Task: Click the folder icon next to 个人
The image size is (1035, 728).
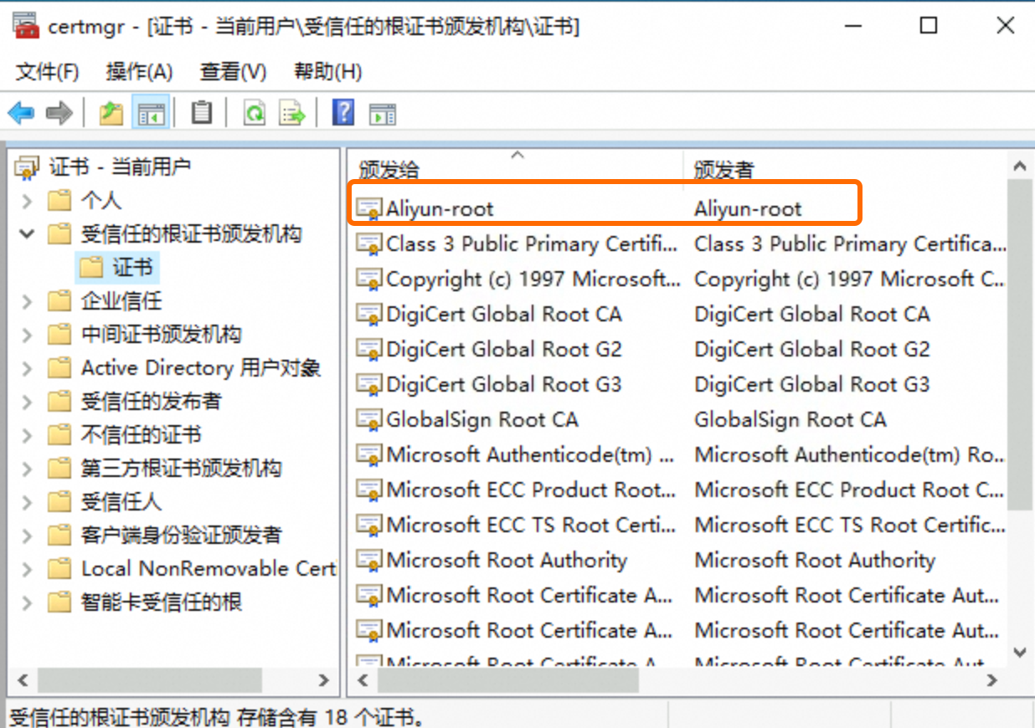Action: click(59, 201)
